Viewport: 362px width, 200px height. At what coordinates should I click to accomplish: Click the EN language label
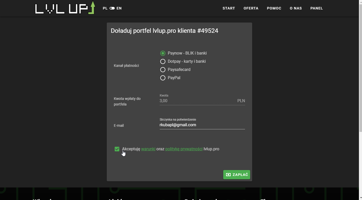119,8
